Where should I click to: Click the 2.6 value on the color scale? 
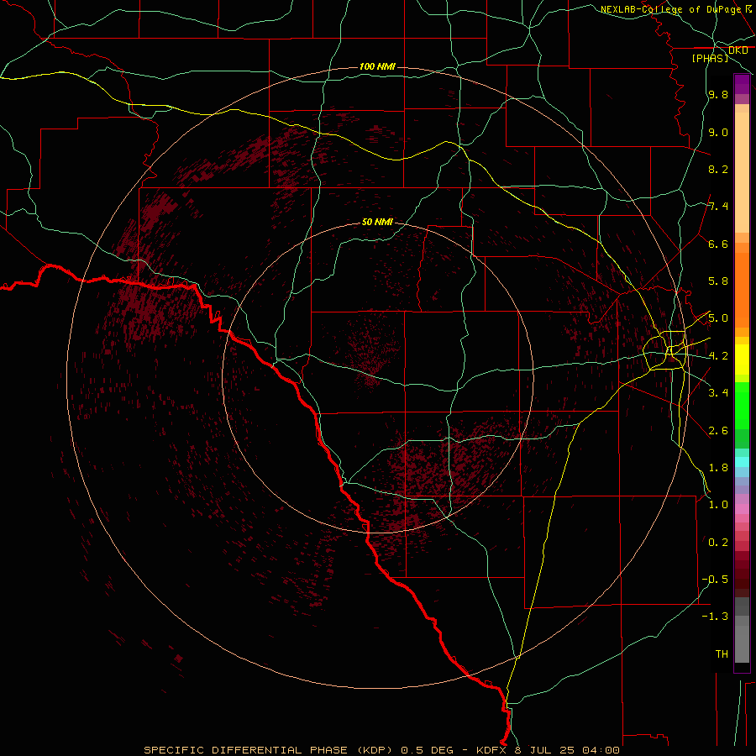pyautogui.click(x=718, y=431)
